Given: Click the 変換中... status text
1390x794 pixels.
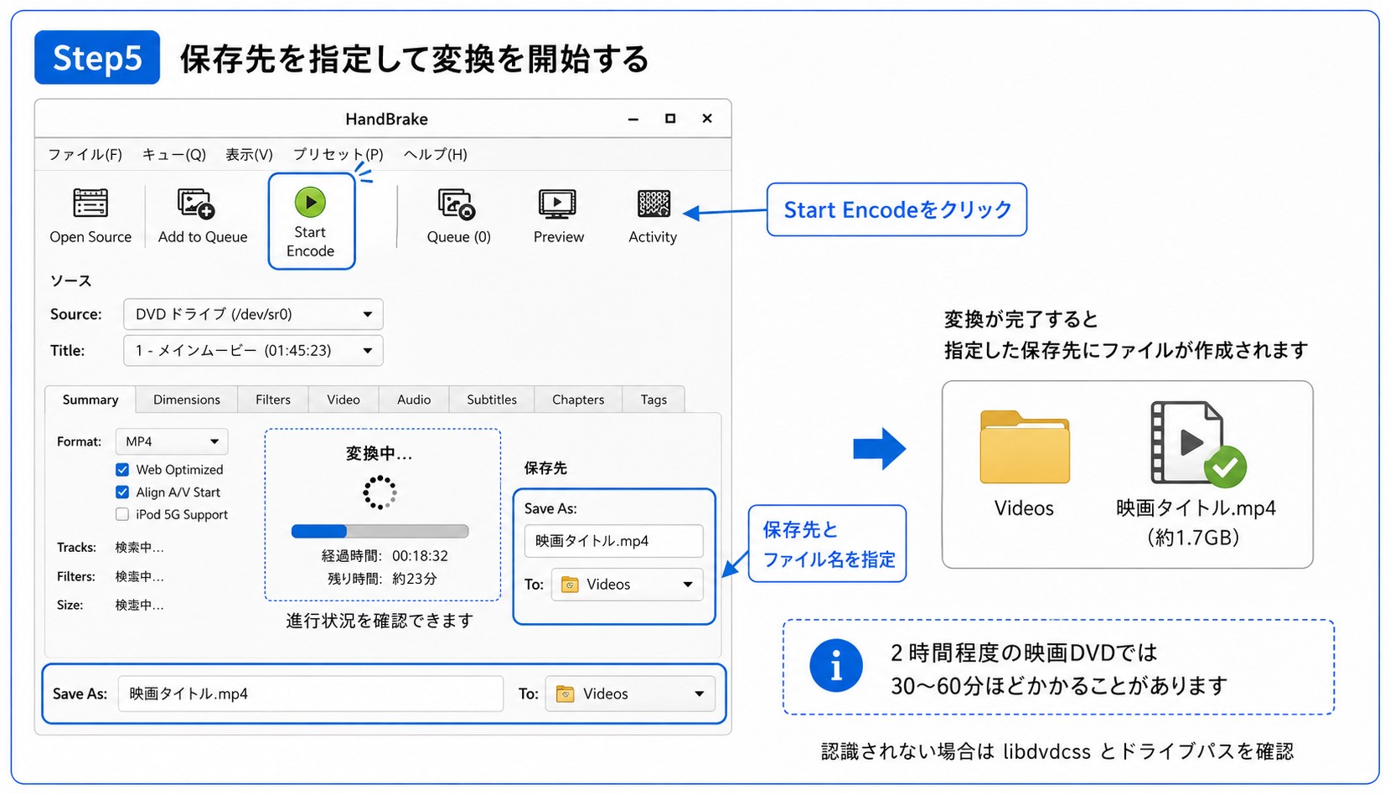Looking at the screenshot, I should [x=380, y=454].
